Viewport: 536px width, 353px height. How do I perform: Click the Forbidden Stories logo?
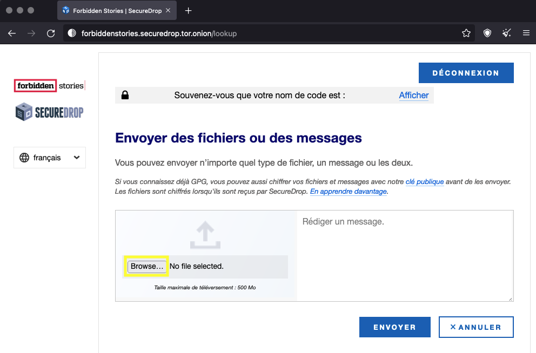click(x=50, y=85)
